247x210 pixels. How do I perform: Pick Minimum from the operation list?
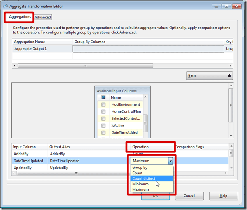point(141,184)
